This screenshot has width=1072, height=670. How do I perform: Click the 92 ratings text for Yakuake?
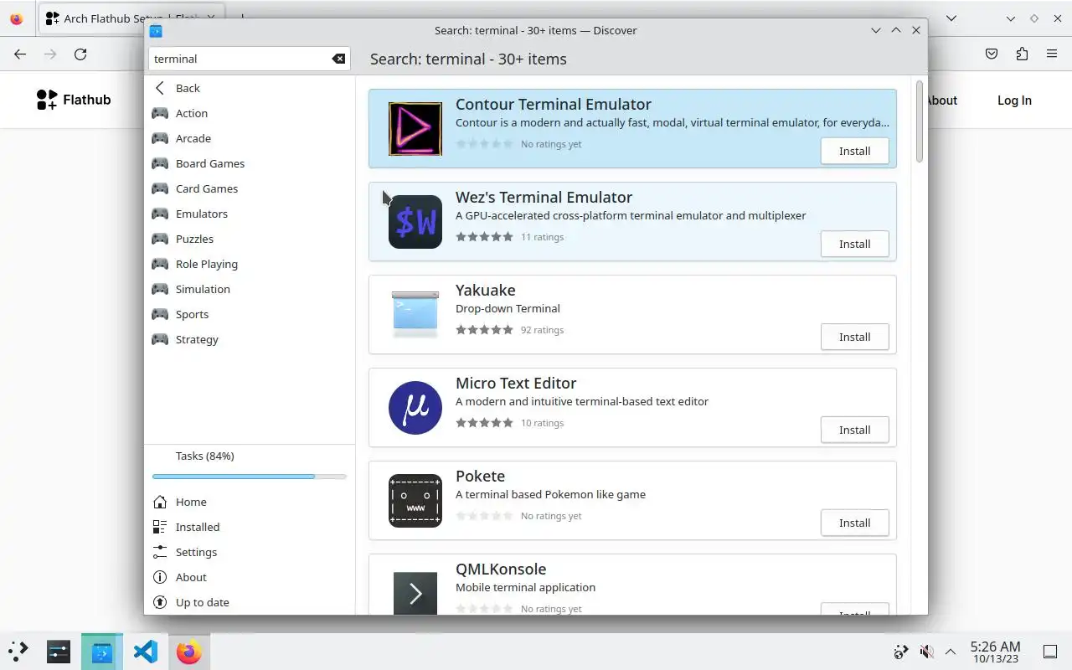542,330
